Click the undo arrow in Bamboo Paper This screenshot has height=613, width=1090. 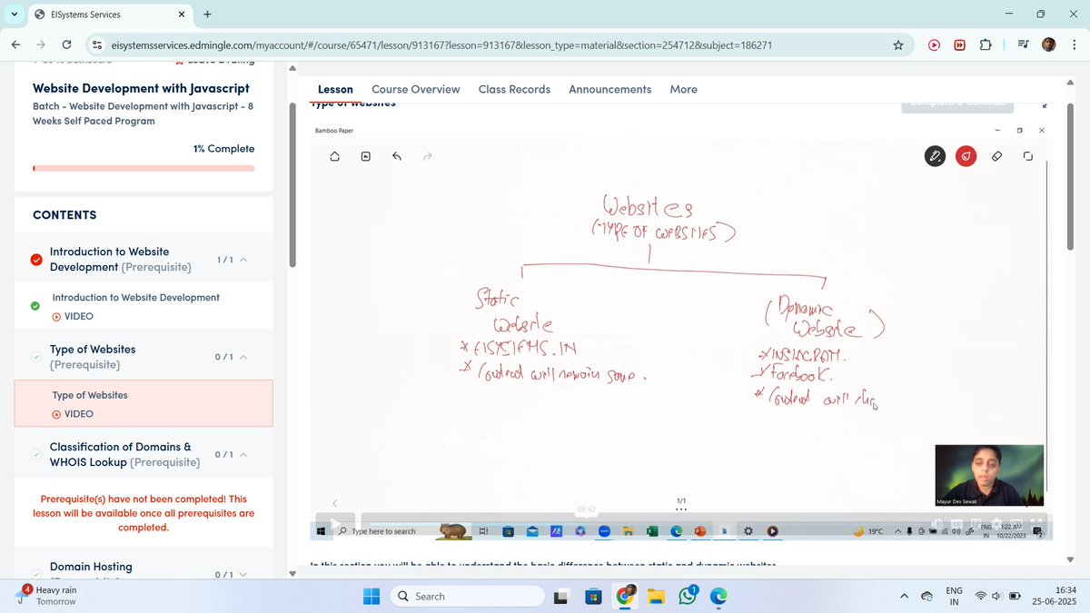(x=397, y=156)
